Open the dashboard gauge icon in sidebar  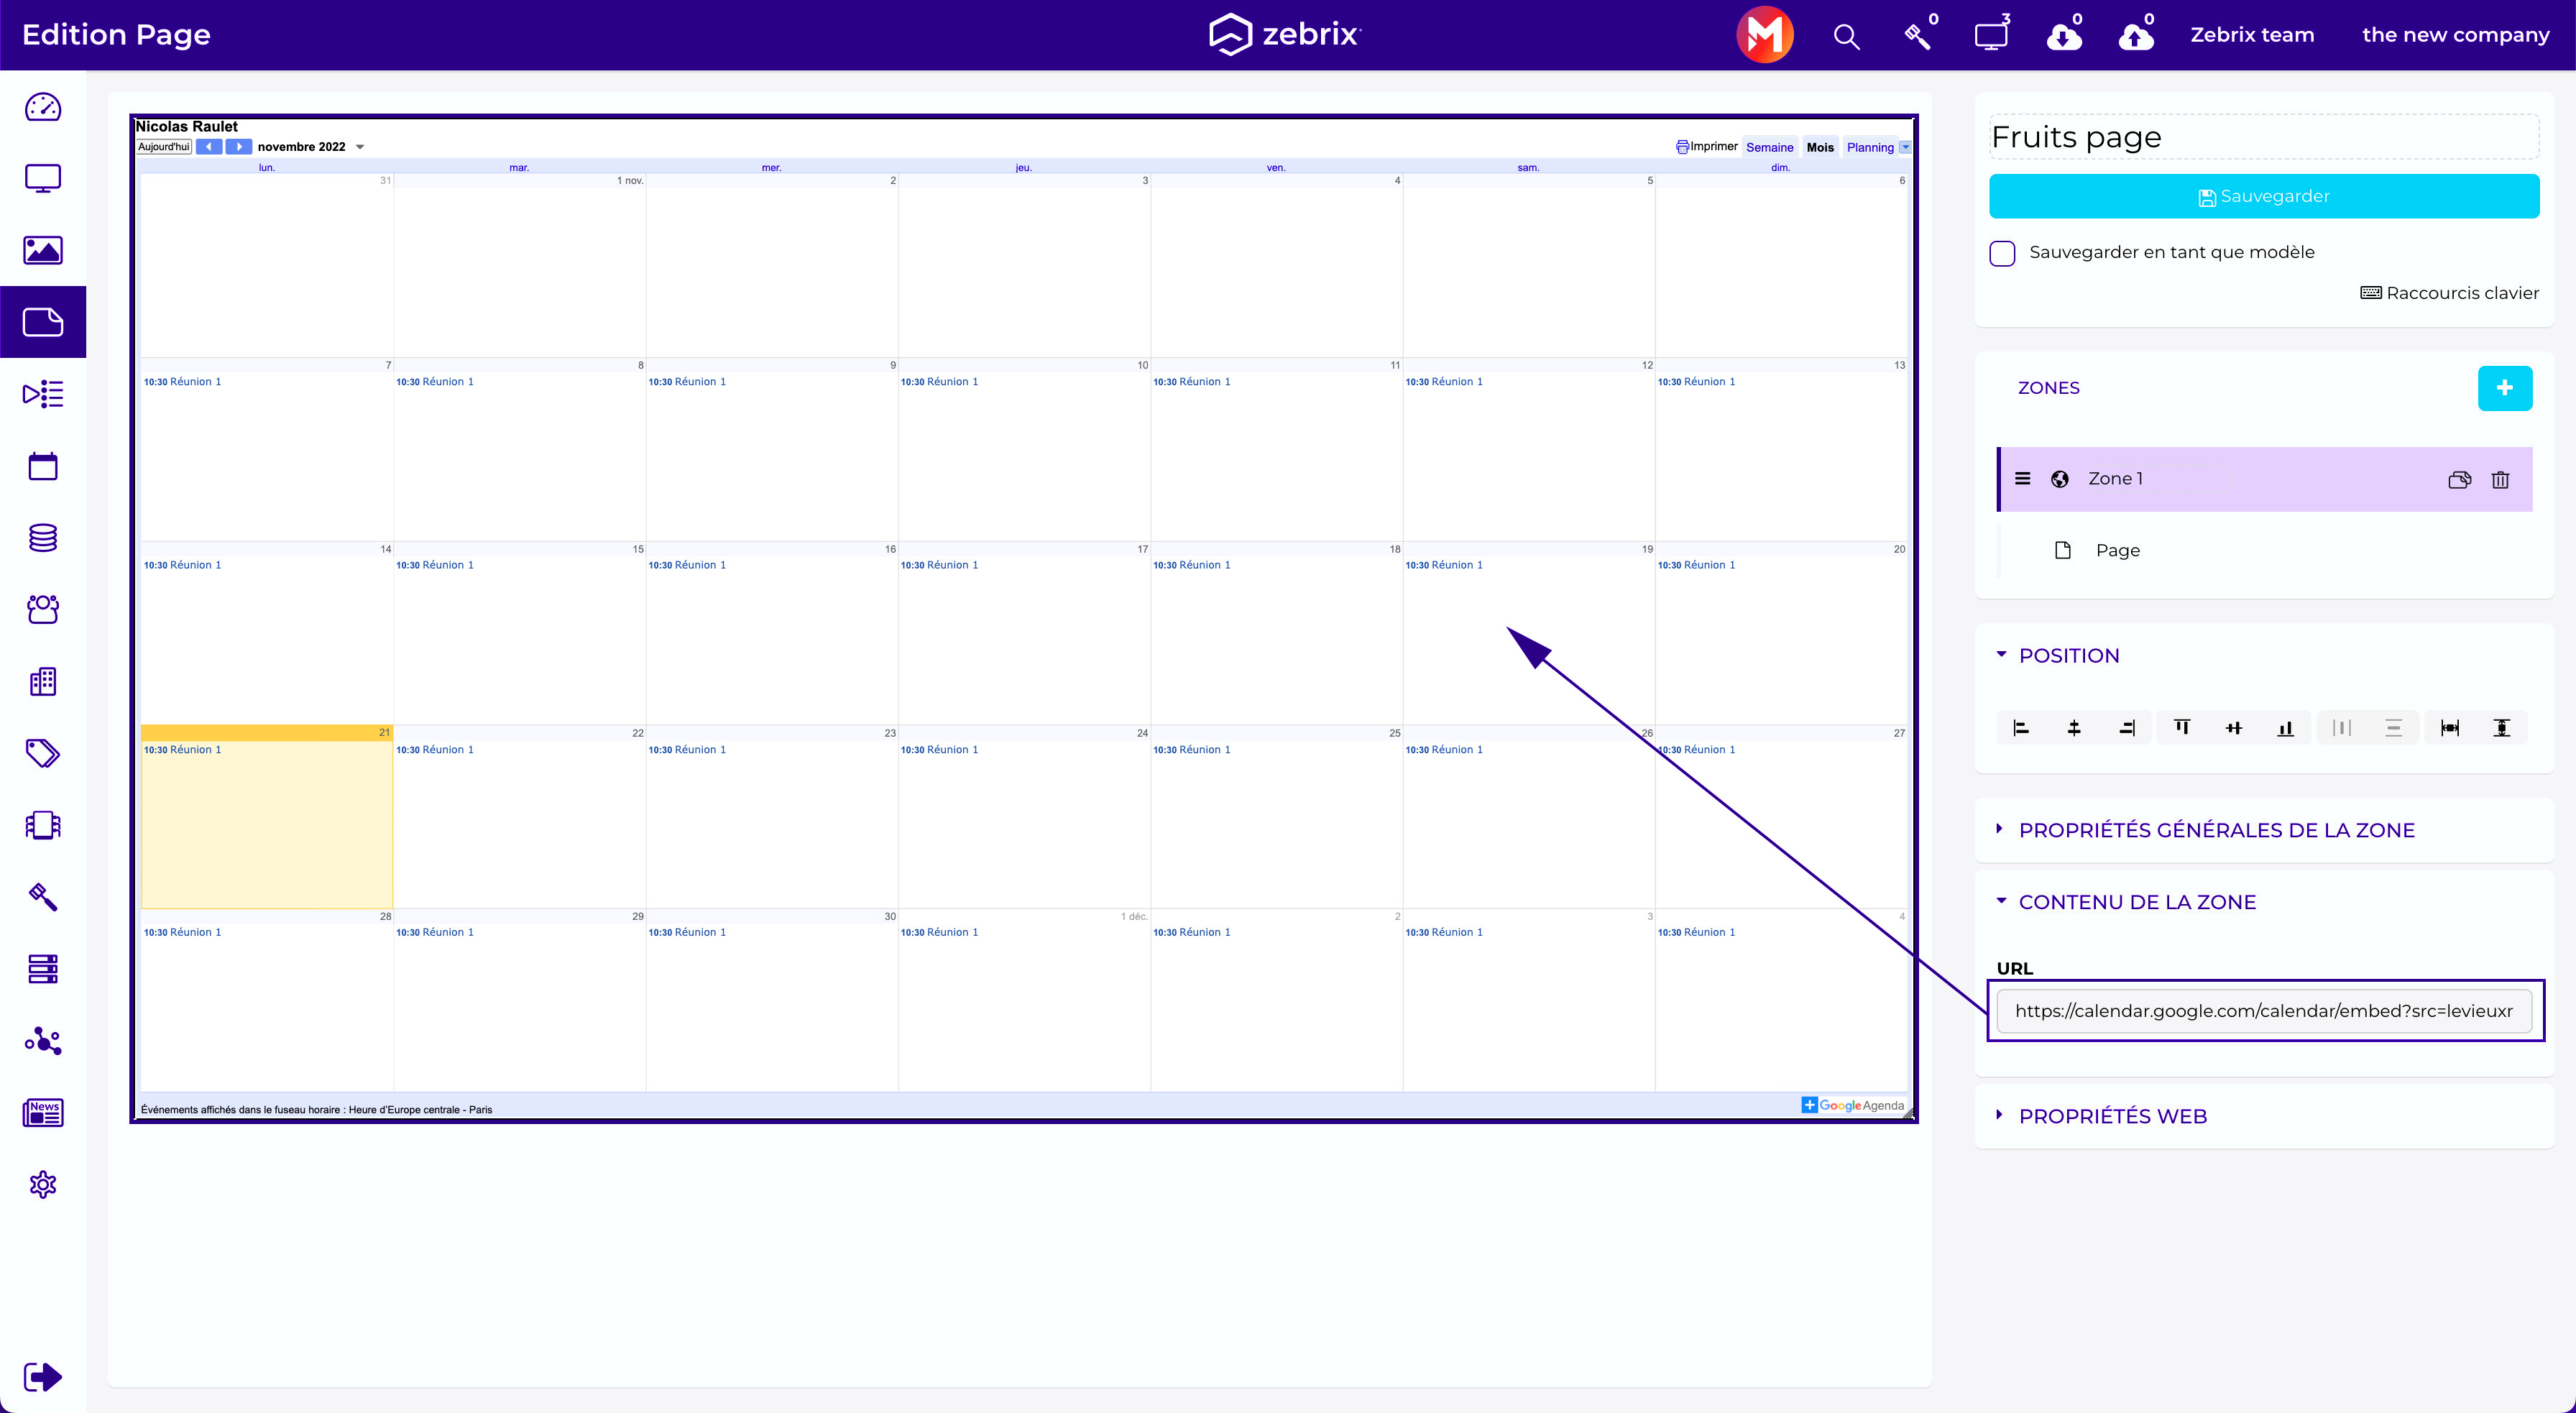pos(43,107)
